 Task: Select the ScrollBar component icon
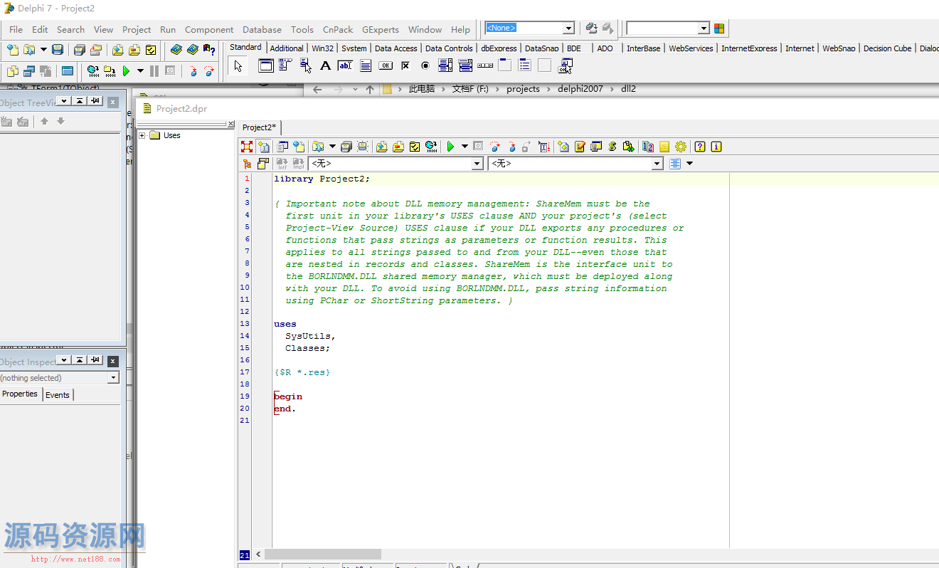485,66
